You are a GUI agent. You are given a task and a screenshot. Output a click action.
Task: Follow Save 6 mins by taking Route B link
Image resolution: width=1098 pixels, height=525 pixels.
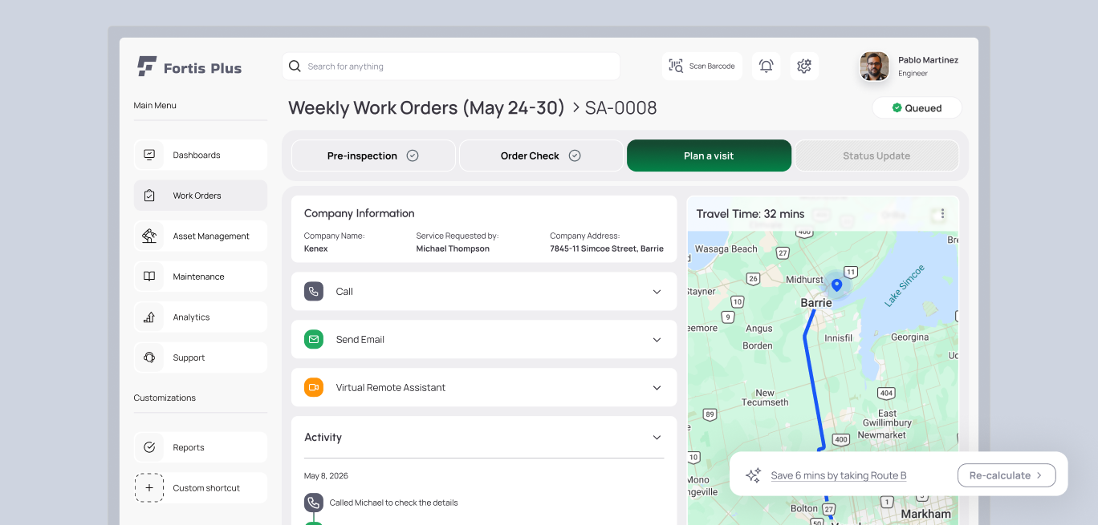[x=839, y=475]
